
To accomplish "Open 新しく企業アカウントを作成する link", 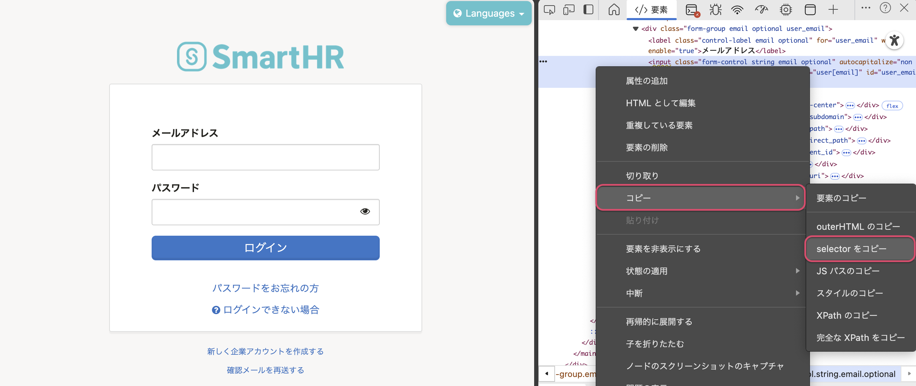I will (x=265, y=351).
